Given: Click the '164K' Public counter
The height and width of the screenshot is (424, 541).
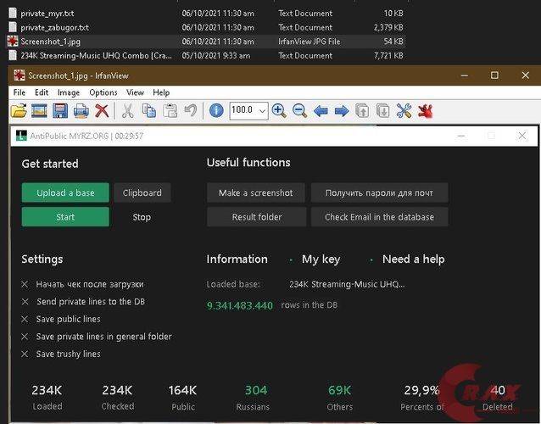Looking at the screenshot, I should pos(182,390).
